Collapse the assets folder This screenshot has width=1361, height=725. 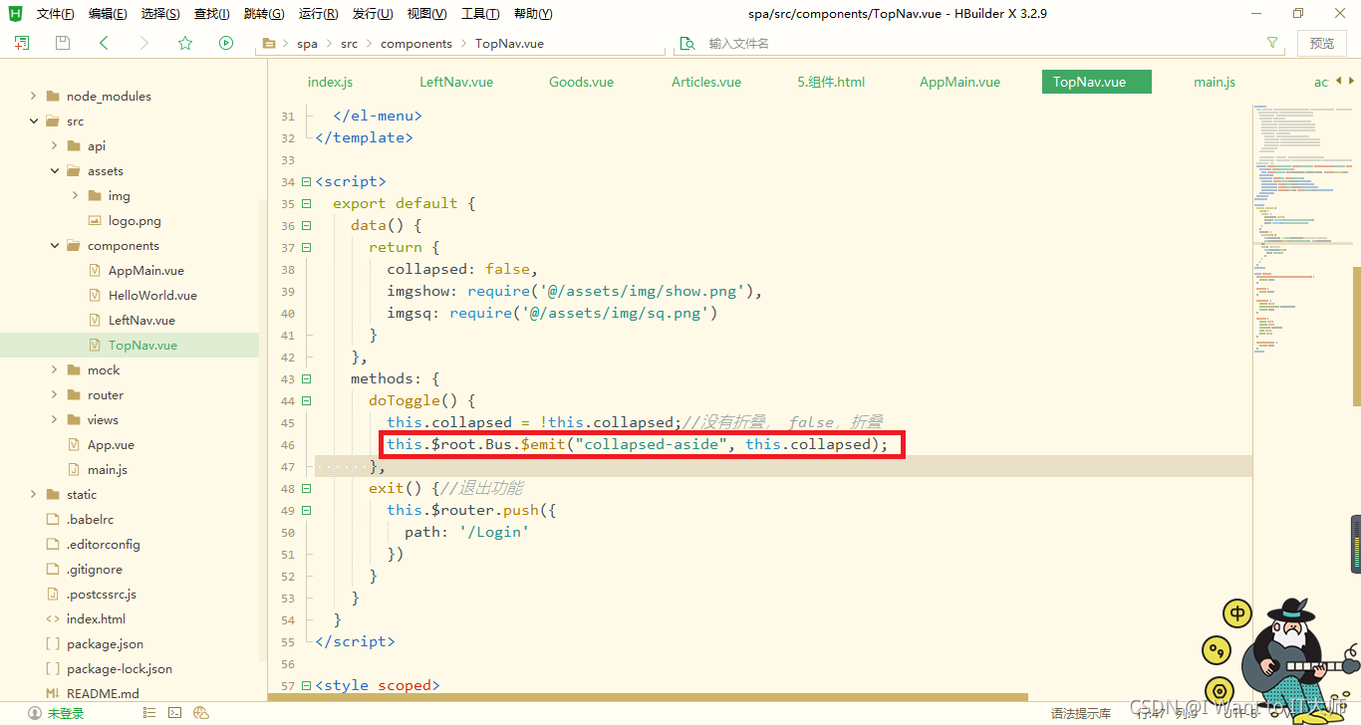[55, 170]
